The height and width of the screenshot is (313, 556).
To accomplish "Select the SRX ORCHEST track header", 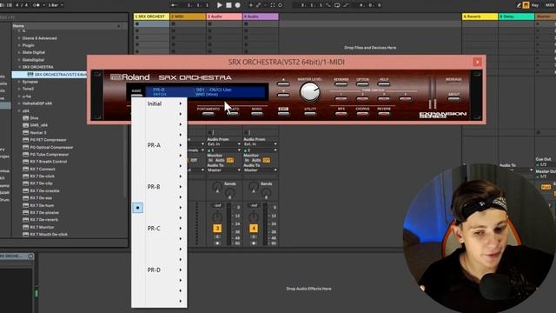I will tap(151, 17).
